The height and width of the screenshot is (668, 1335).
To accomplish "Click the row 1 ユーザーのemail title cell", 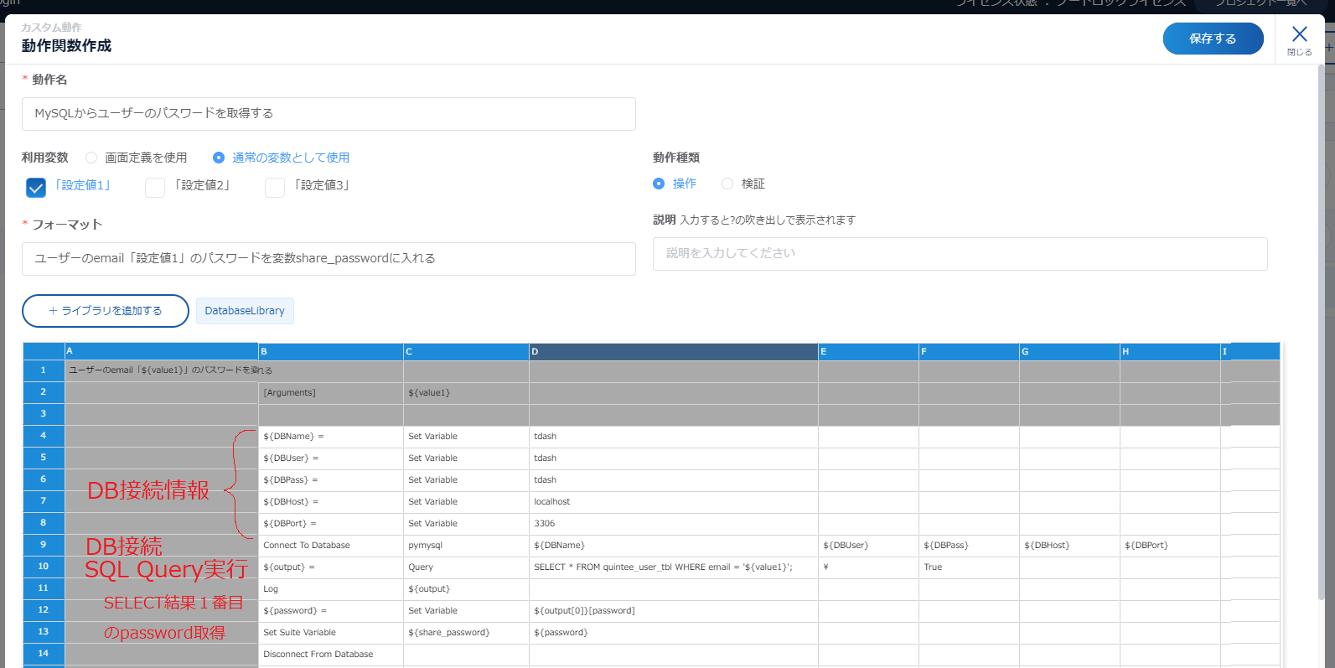I will 162,370.
